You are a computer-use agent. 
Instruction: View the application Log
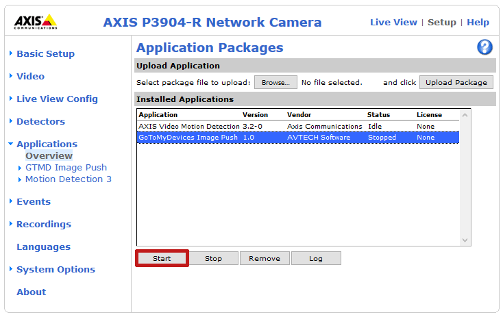[x=316, y=258]
